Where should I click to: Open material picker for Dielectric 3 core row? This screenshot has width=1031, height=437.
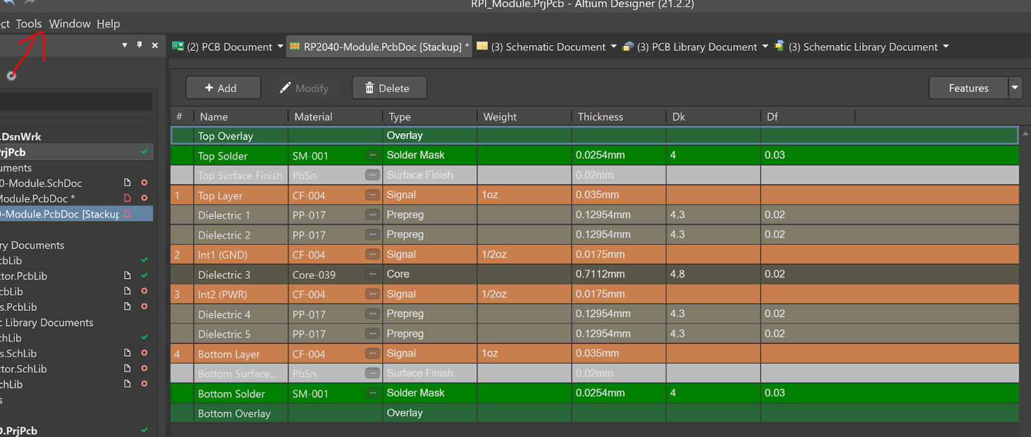[372, 274]
